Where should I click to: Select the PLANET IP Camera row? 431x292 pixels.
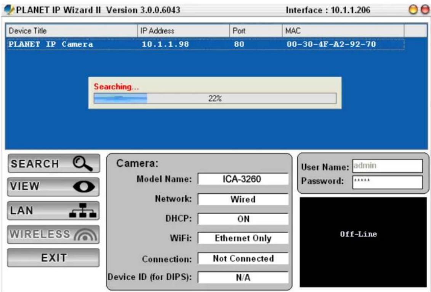(206, 44)
